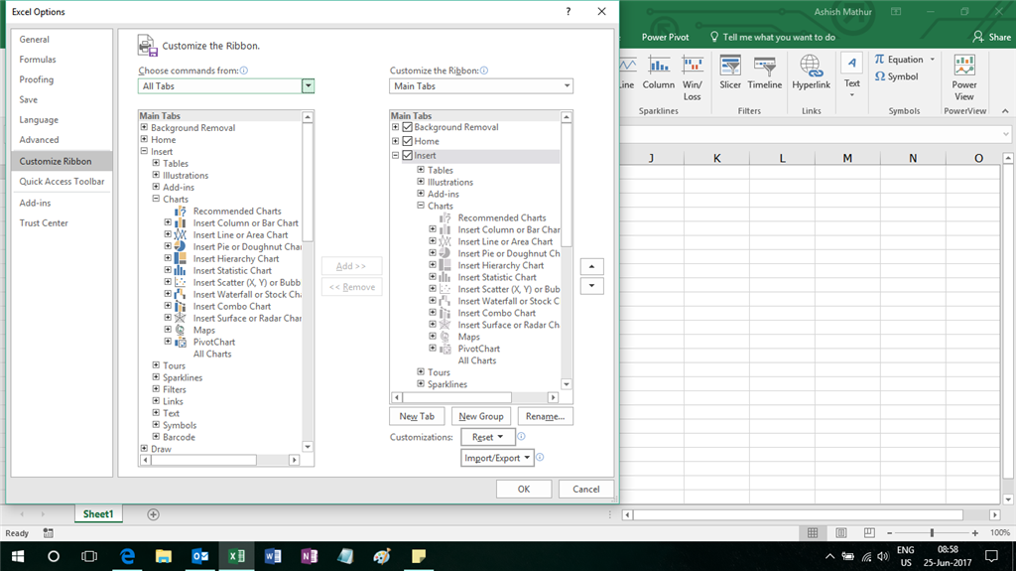This screenshot has width=1016, height=571.
Task: Click the zoom out minus button
Action: pyautogui.click(x=890, y=532)
